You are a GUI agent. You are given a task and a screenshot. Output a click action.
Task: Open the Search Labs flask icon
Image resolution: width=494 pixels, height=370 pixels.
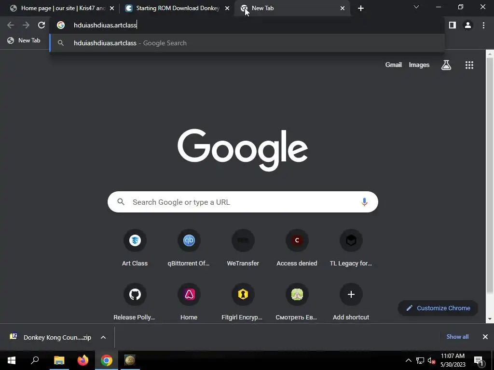pos(446,65)
